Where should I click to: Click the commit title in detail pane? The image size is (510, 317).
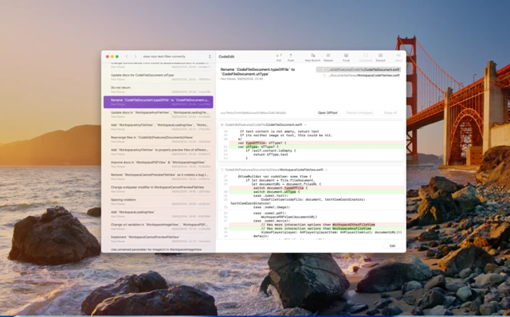(x=257, y=72)
